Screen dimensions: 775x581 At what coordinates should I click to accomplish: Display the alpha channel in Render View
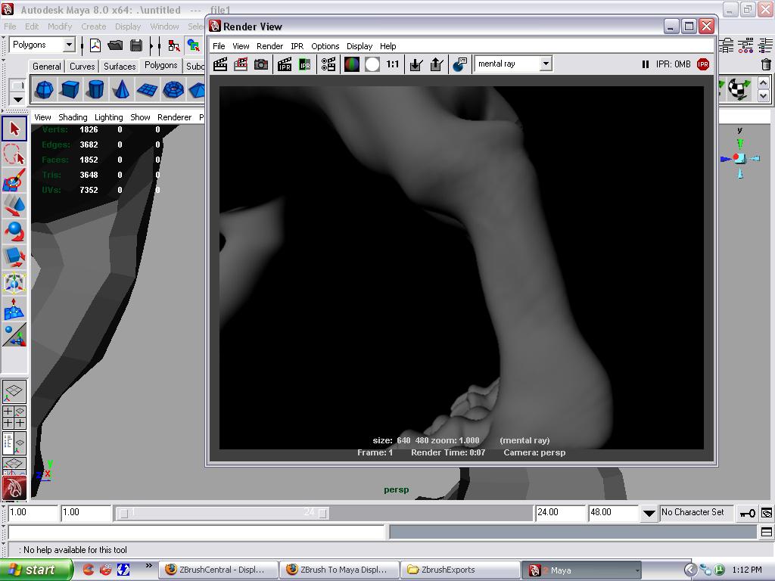(372, 64)
